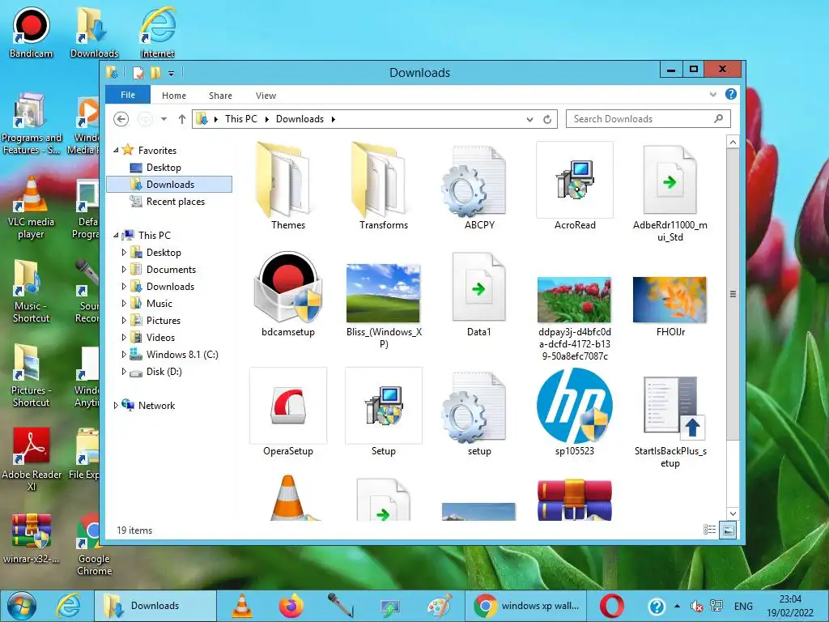The height and width of the screenshot is (622, 829).
Task: Select Windows 8.1 (C:) drive
Action: [182, 355]
